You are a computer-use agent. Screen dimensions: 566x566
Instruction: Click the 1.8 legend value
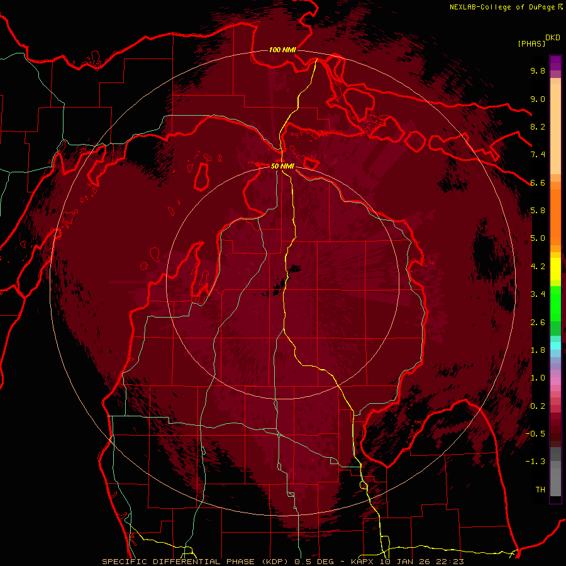(x=538, y=350)
